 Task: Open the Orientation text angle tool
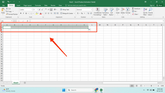[55, 10]
